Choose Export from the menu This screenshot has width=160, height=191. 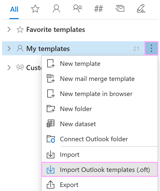click(x=100, y=185)
